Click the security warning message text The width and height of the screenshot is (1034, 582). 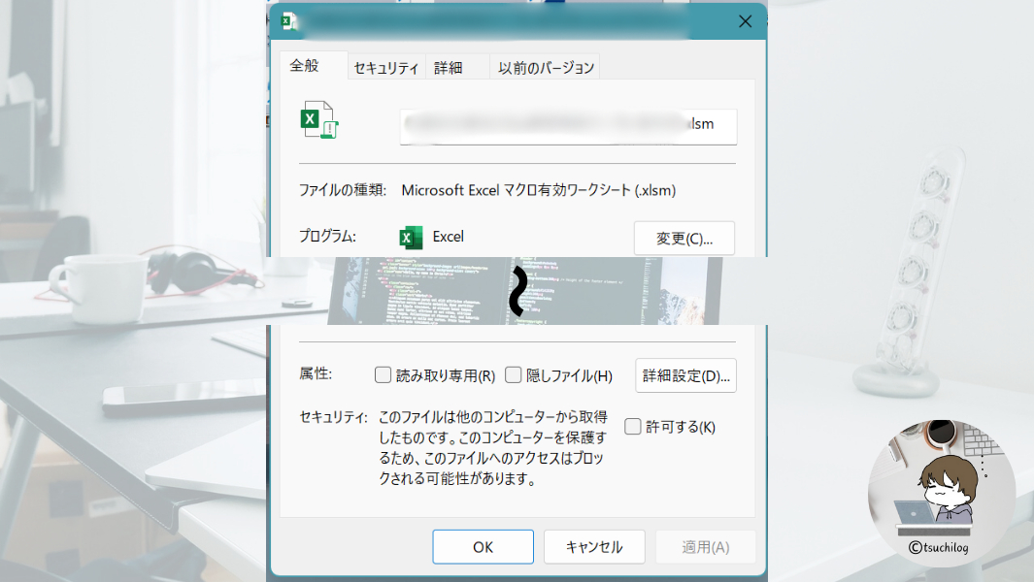point(492,447)
